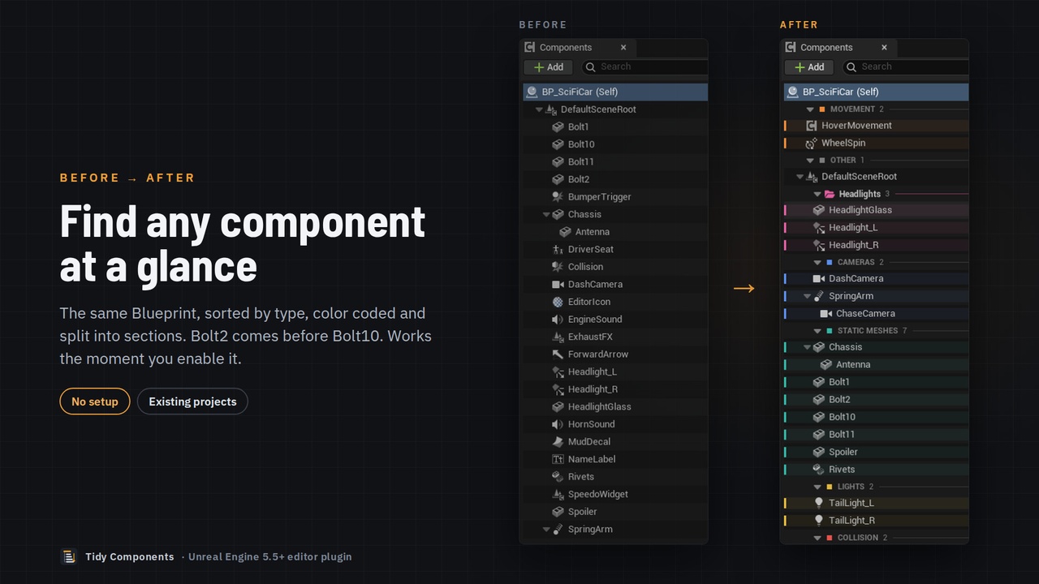Focus Search field in After panel
This screenshot has width=1039, height=584.
905,67
